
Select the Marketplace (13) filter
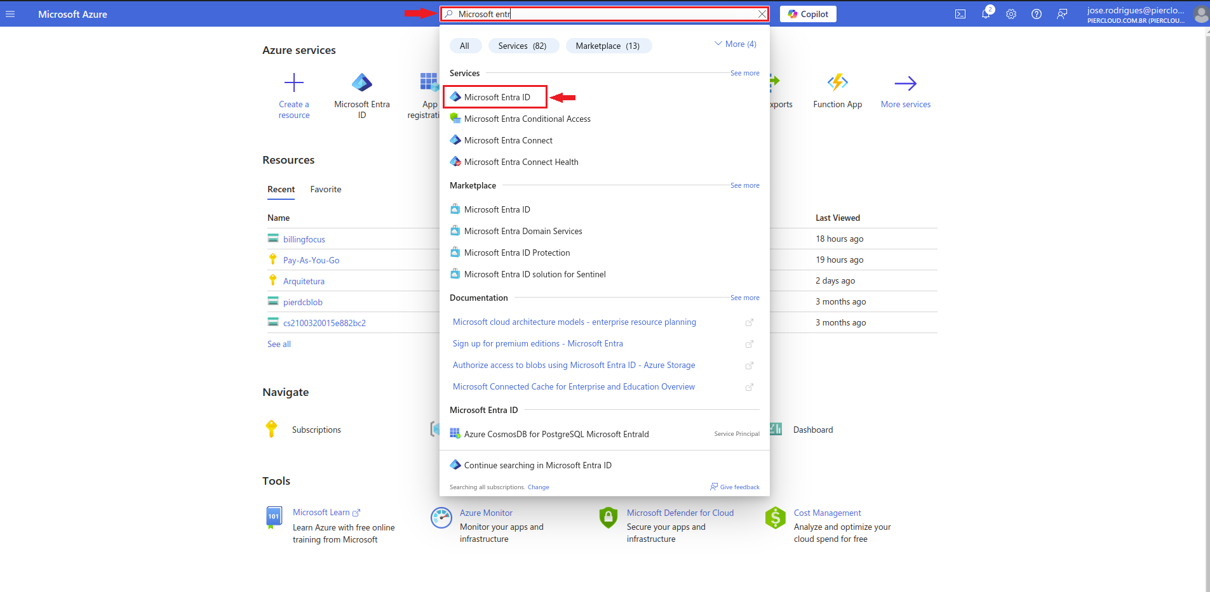pyautogui.click(x=607, y=46)
